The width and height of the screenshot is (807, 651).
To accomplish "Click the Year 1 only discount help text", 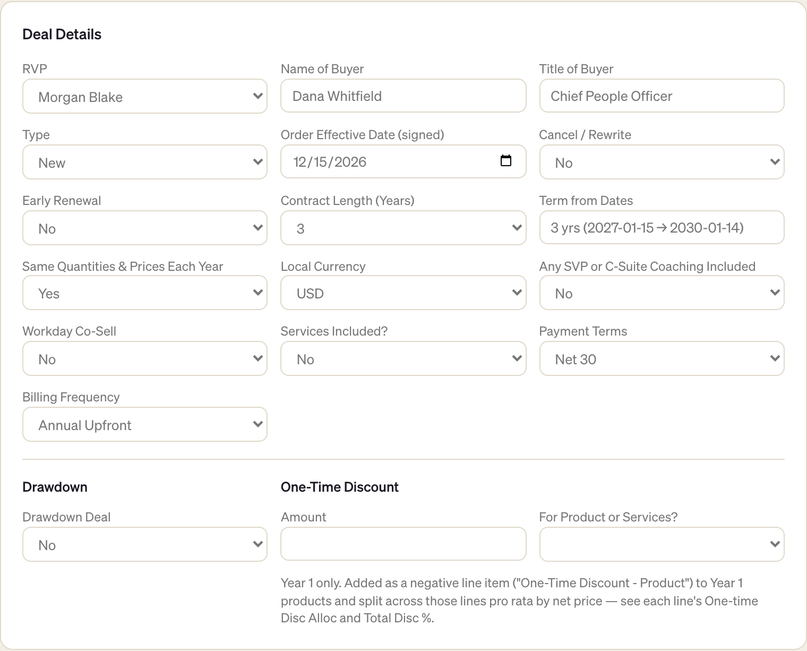I will click(519, 601).
